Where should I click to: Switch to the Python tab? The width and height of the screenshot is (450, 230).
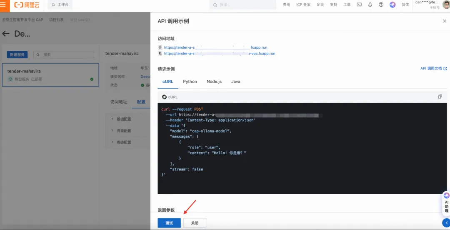pos(190,82)
